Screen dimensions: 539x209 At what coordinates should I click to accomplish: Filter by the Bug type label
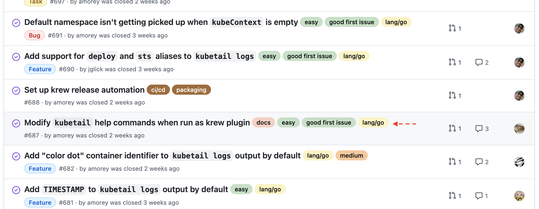(x=35, y=36)
